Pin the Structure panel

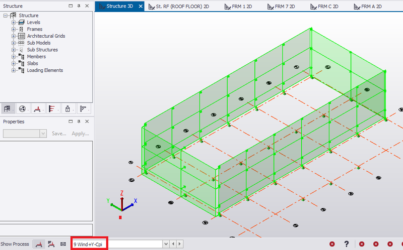click(x=79, y=6)
